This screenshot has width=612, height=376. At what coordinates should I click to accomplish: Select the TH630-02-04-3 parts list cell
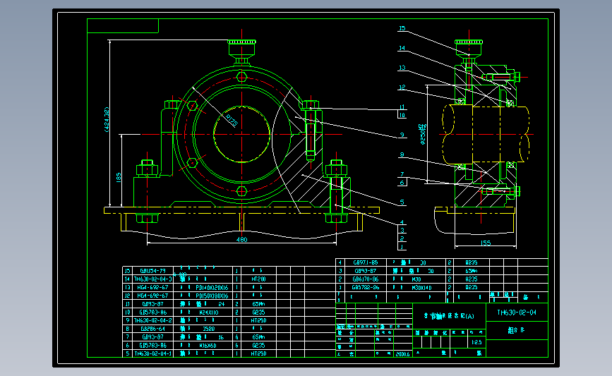[152, 279]
